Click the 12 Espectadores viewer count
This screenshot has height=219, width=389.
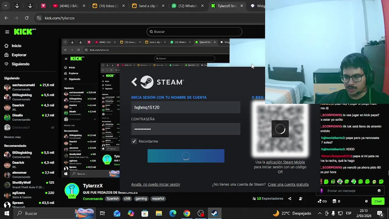268,199
